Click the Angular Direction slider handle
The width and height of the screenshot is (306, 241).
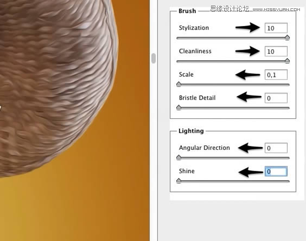click(179, 157)
